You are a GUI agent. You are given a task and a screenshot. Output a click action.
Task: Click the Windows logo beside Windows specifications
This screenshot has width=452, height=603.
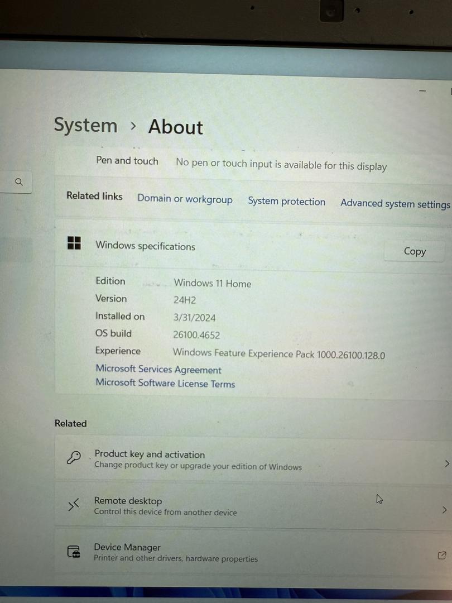[x=74, y=243]
